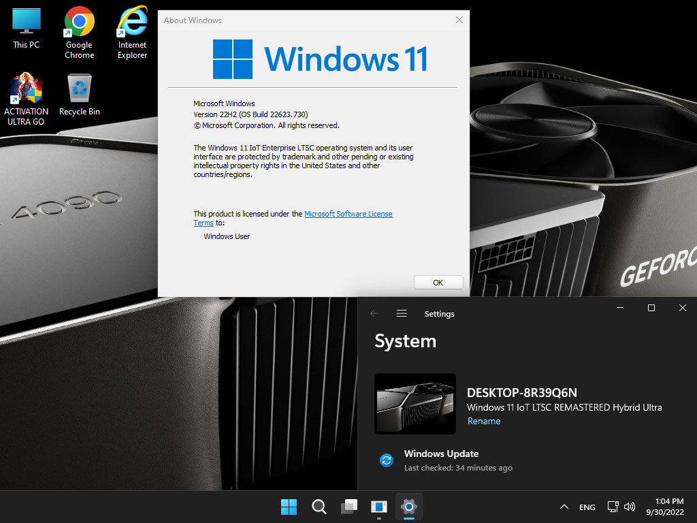
Task: Switch to the About Windows taskbar app
Action: [379, 507]
